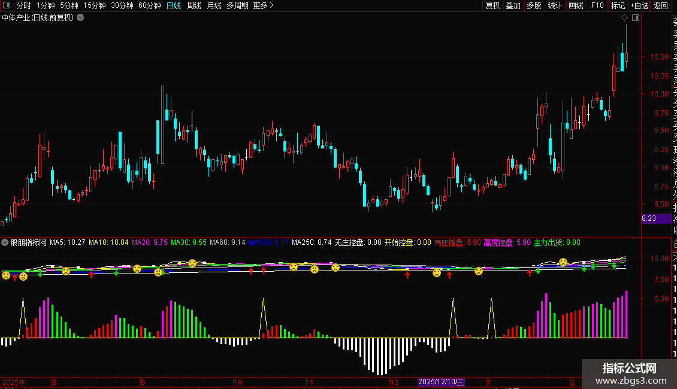Click the MA10: 10.04 indicator value
The image size is (677, 389).
[x=108, y=242]
